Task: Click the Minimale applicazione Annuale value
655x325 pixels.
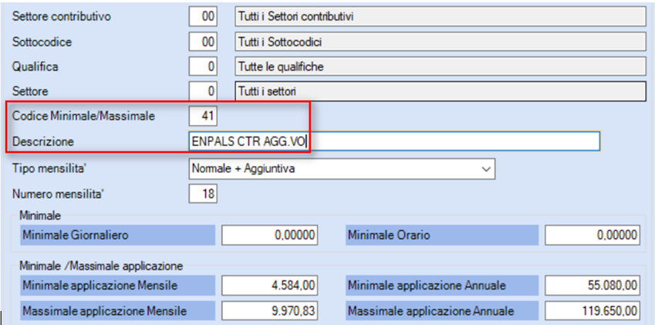Action: 593,286
